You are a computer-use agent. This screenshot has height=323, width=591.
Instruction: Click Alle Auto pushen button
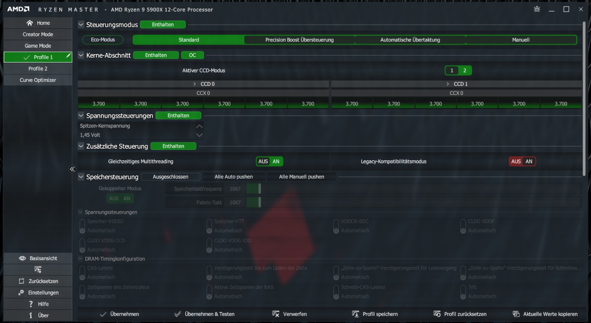(234, 177)
